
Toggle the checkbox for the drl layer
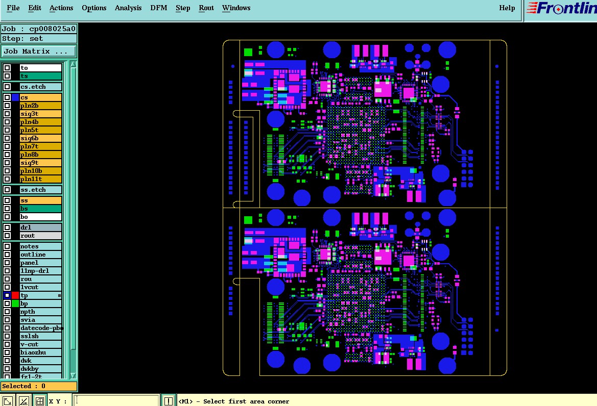tap(7, 227)
